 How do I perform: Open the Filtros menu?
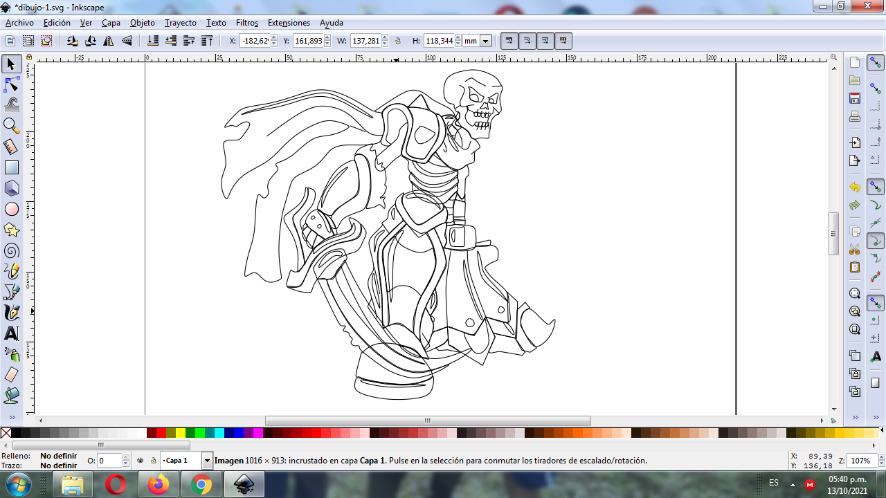pos(247,23)
